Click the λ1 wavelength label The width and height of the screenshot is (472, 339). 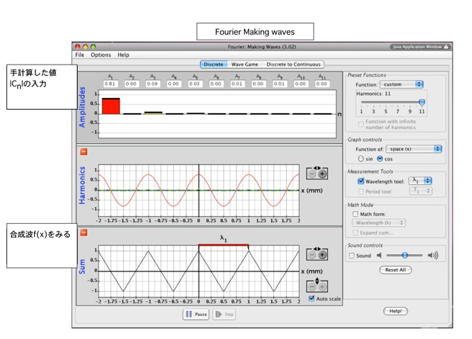tap(223, 239)
